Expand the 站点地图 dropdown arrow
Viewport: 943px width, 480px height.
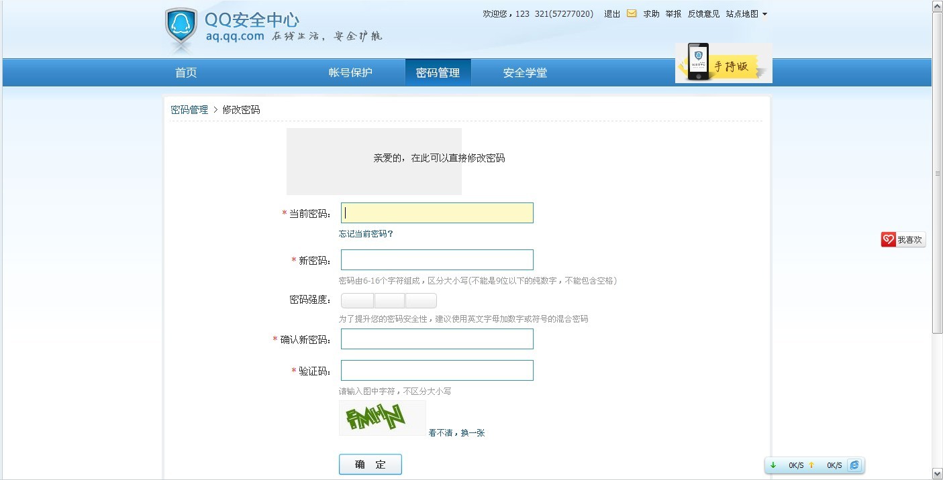click(x=764, y=14)
